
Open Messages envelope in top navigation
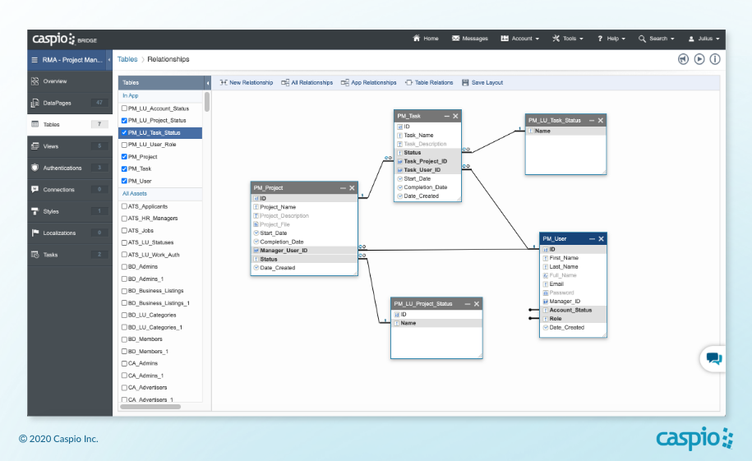(456, 39)
